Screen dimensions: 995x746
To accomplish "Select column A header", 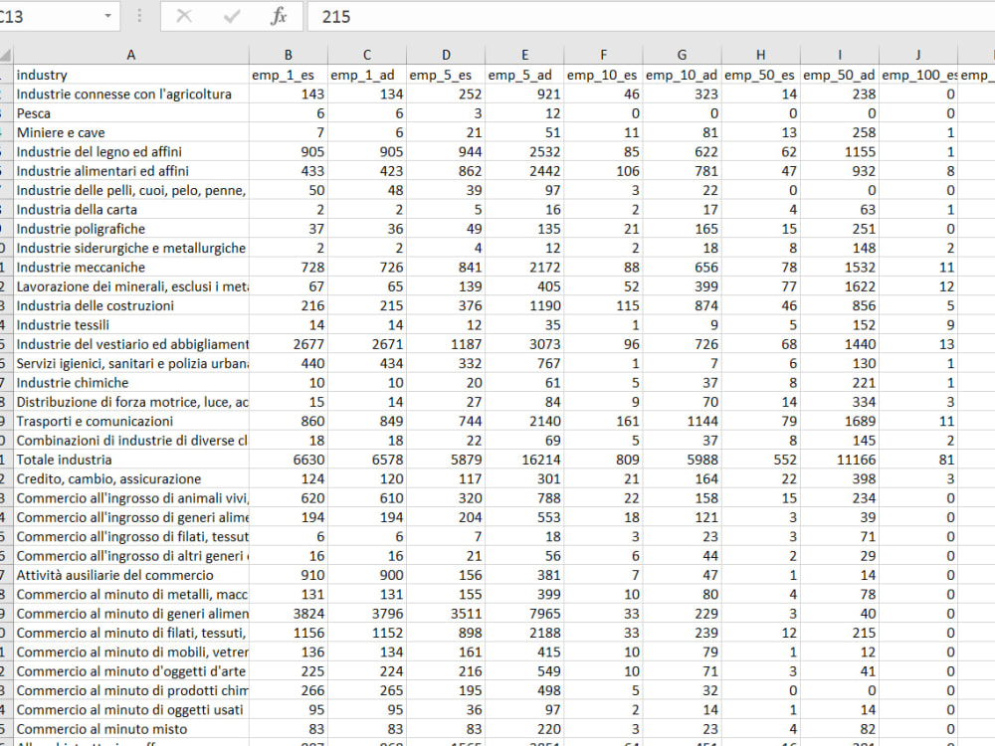I will pyautogui.click(x=131, y=55).
